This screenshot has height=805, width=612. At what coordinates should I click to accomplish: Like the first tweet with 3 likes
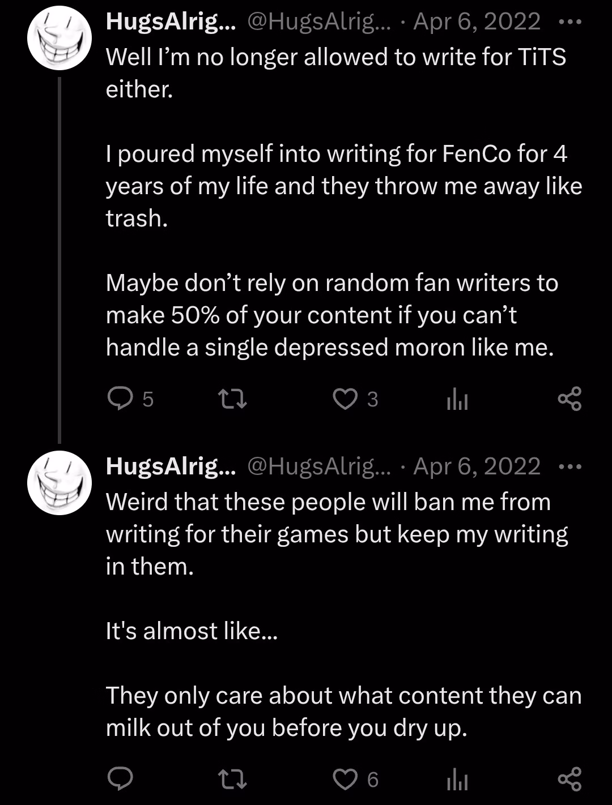345,399
